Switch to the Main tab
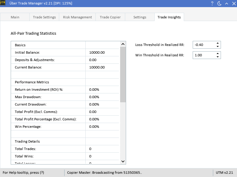This screenshot has height=177, width=237. point(15,17)
